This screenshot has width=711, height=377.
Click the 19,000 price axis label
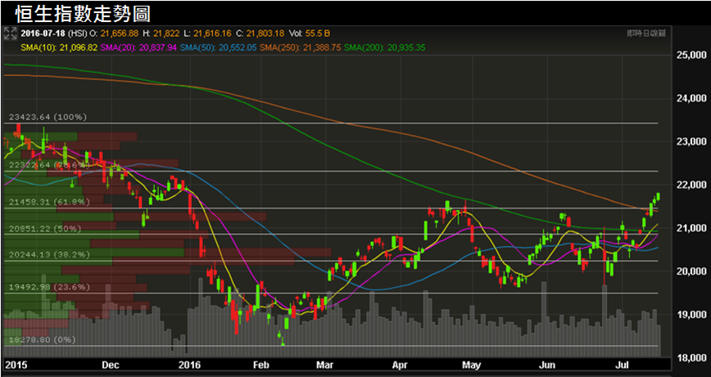coord(692,315)
